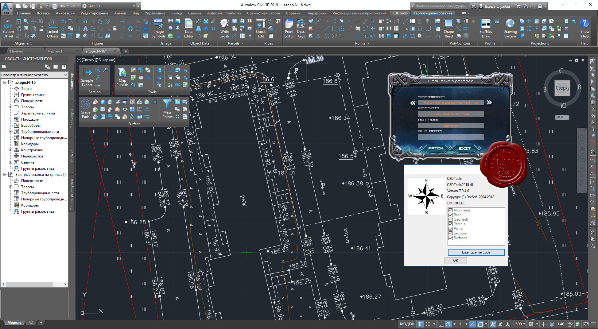Open the Linked Offsets tool
Image resolution: width=598 pixels, height=329 pixels.
[52, 28]
